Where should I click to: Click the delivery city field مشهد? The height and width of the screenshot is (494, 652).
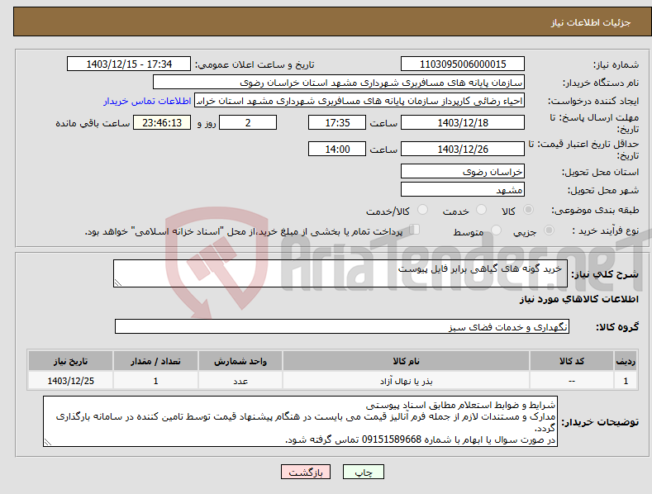463,190
